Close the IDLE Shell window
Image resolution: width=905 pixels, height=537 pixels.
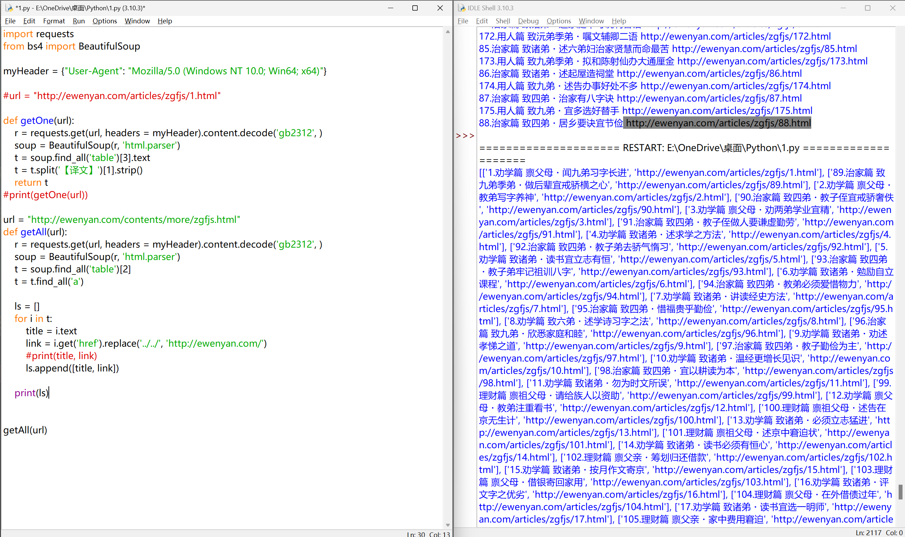point(892,7)
